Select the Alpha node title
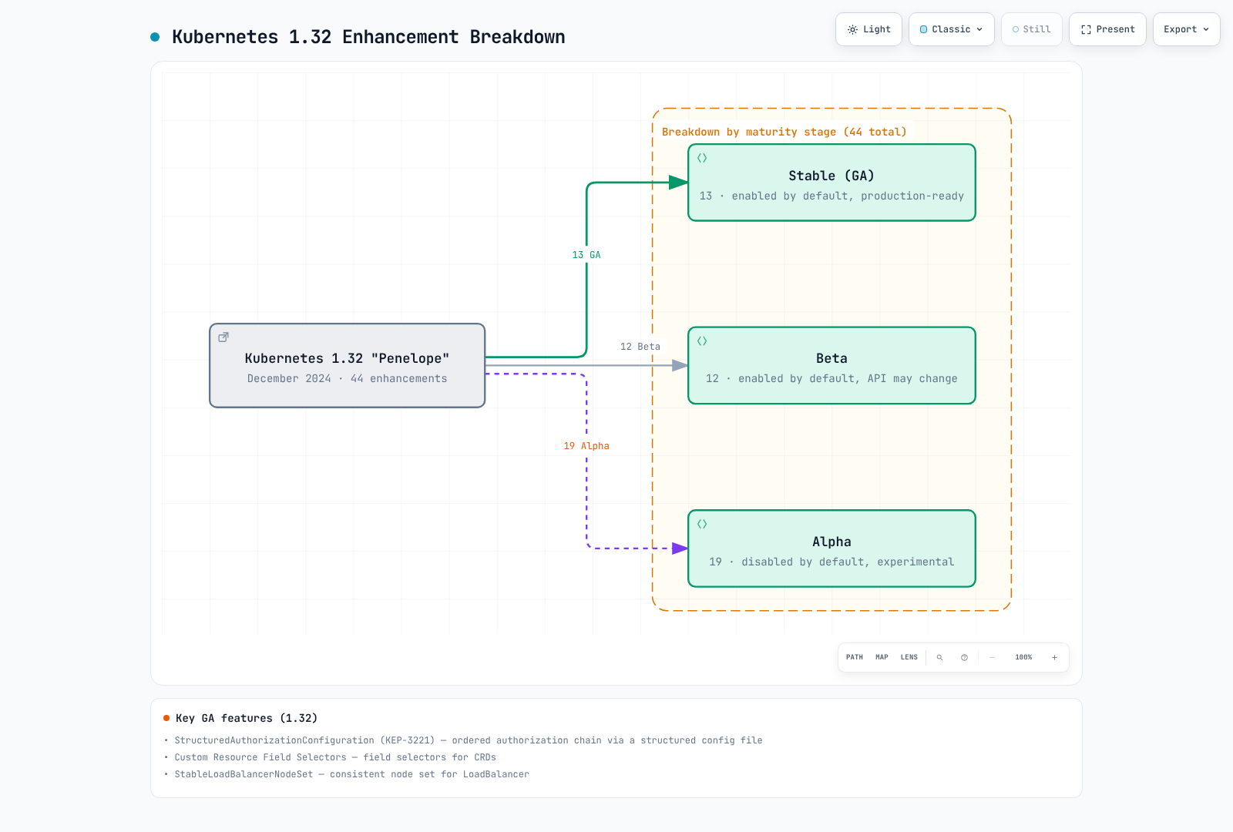Image resolution: width=1233 pixels, height=832 pixels. tap(832, 542)
